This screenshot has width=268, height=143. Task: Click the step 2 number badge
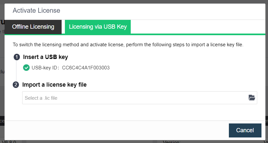coord(16,85)
